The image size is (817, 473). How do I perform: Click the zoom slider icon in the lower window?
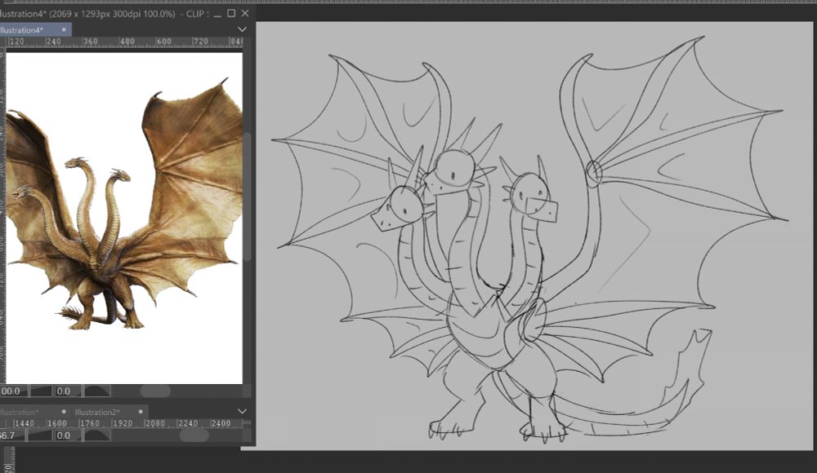tap(39, 435)
